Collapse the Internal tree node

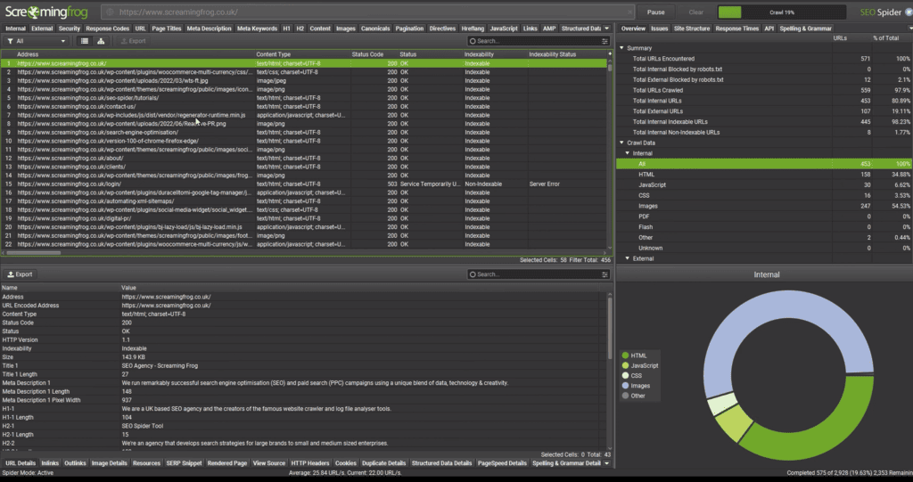[x=627, y=153]
